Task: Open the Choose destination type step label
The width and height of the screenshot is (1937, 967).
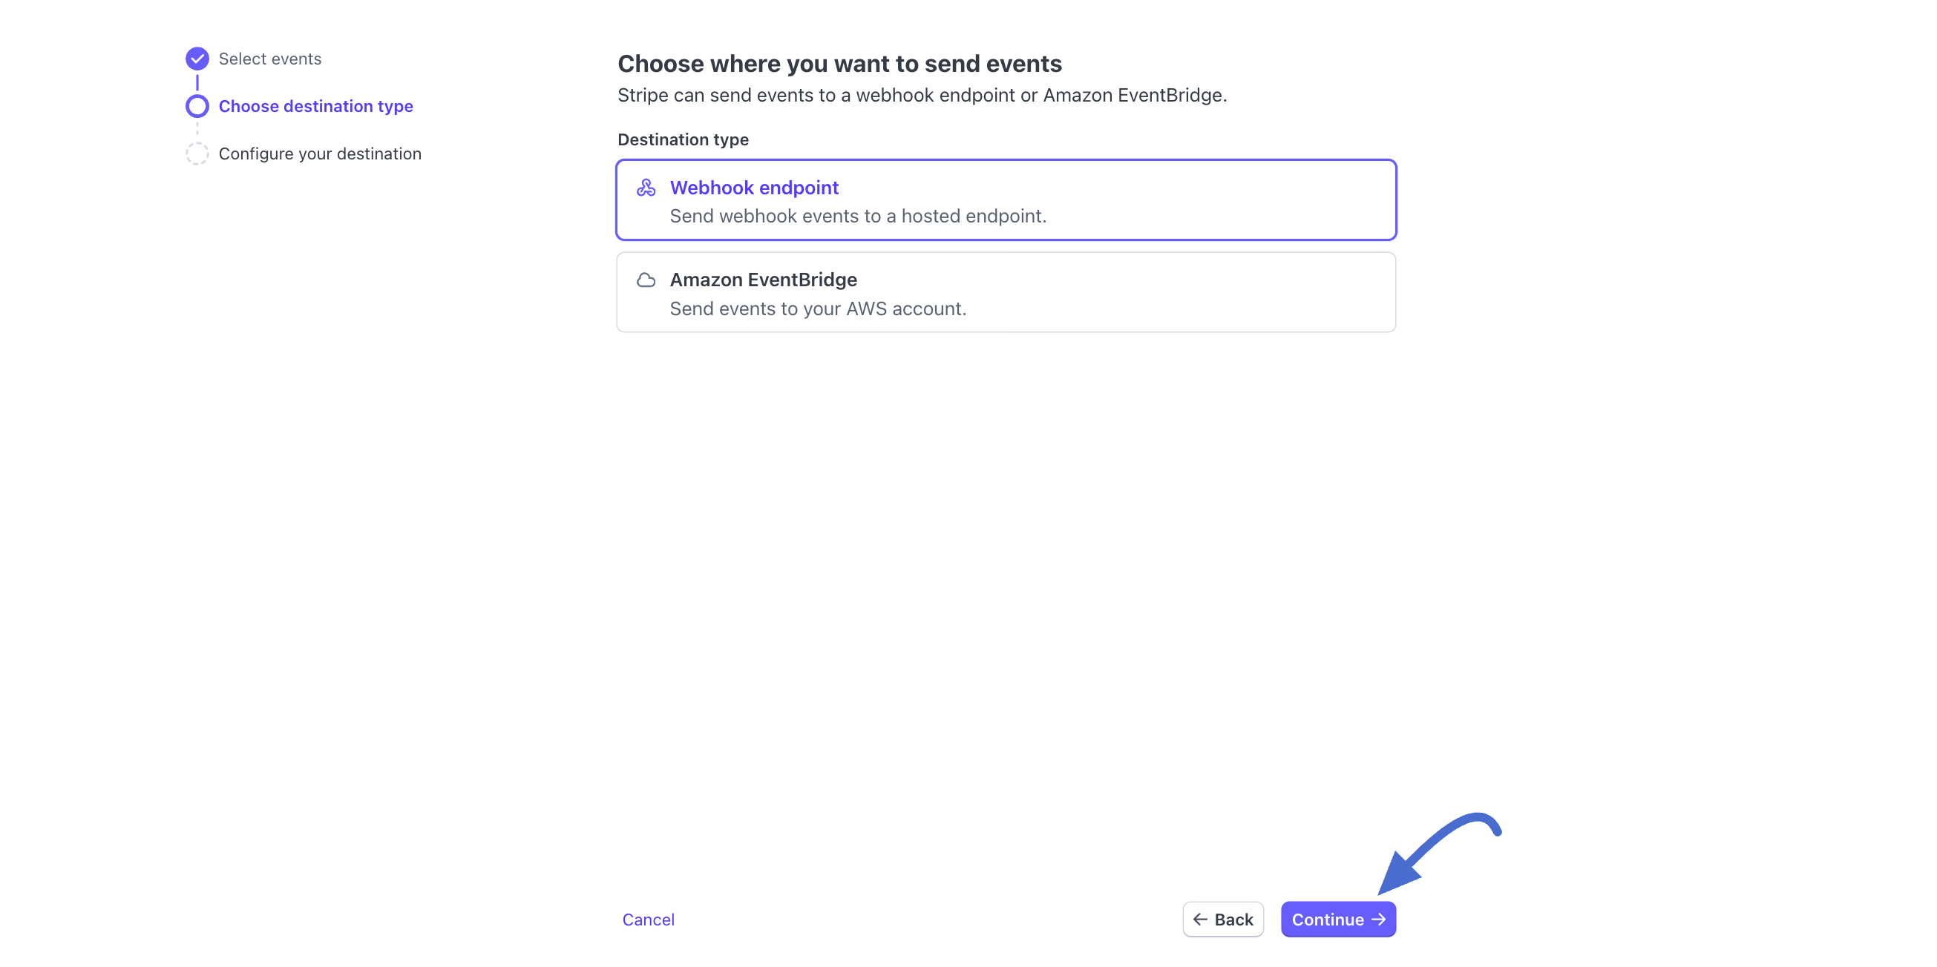Action: point(316,106)
